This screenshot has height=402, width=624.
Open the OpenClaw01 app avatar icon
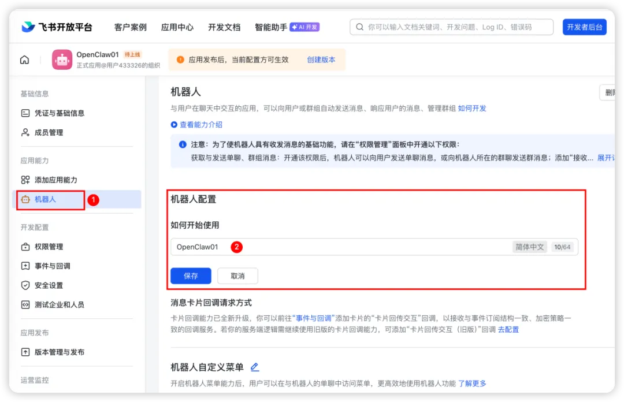62,59
